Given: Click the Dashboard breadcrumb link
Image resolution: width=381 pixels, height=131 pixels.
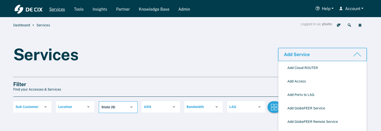Looking at the screenshot, I should click(x=22, y=25).
